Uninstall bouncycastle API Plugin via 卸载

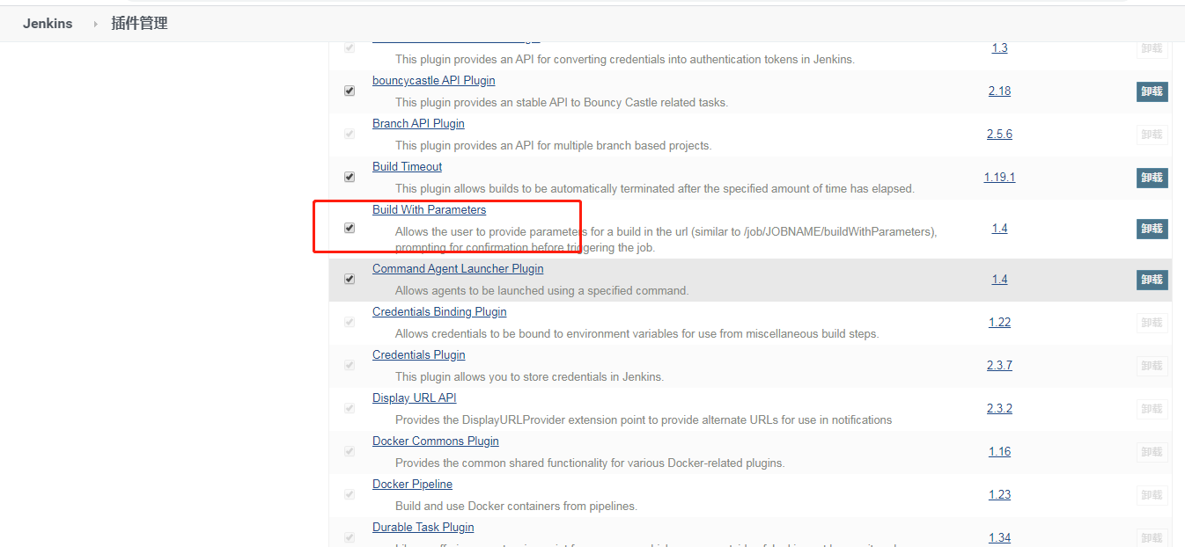click(x=1152, y=91)
